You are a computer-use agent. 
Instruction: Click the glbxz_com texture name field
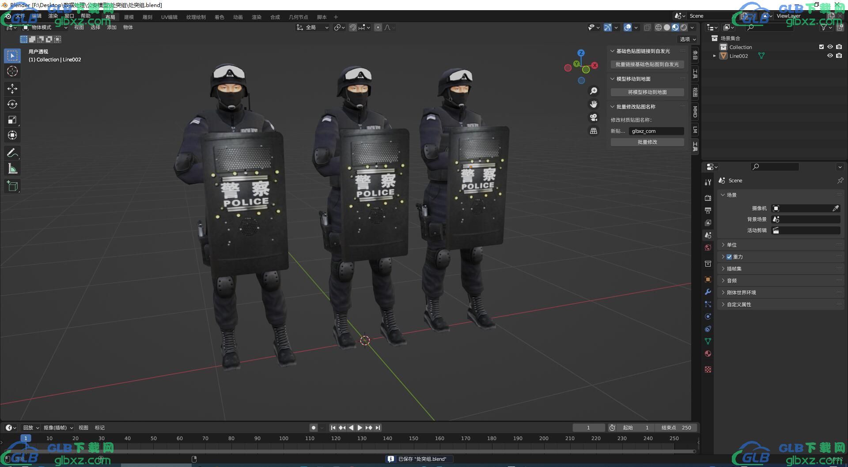click(x=656, y=131)
